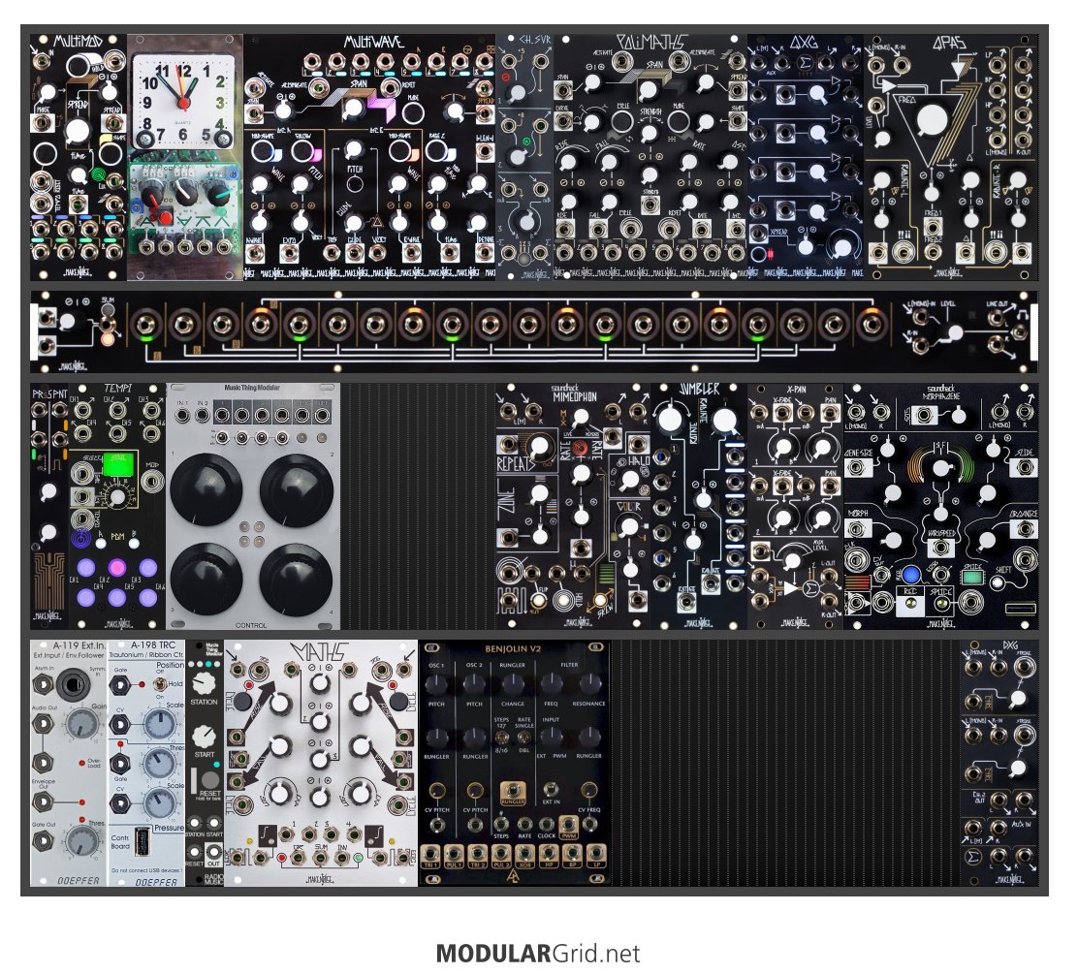
Task: Select the PoliMaths module title
Action: tap(651, 42)
